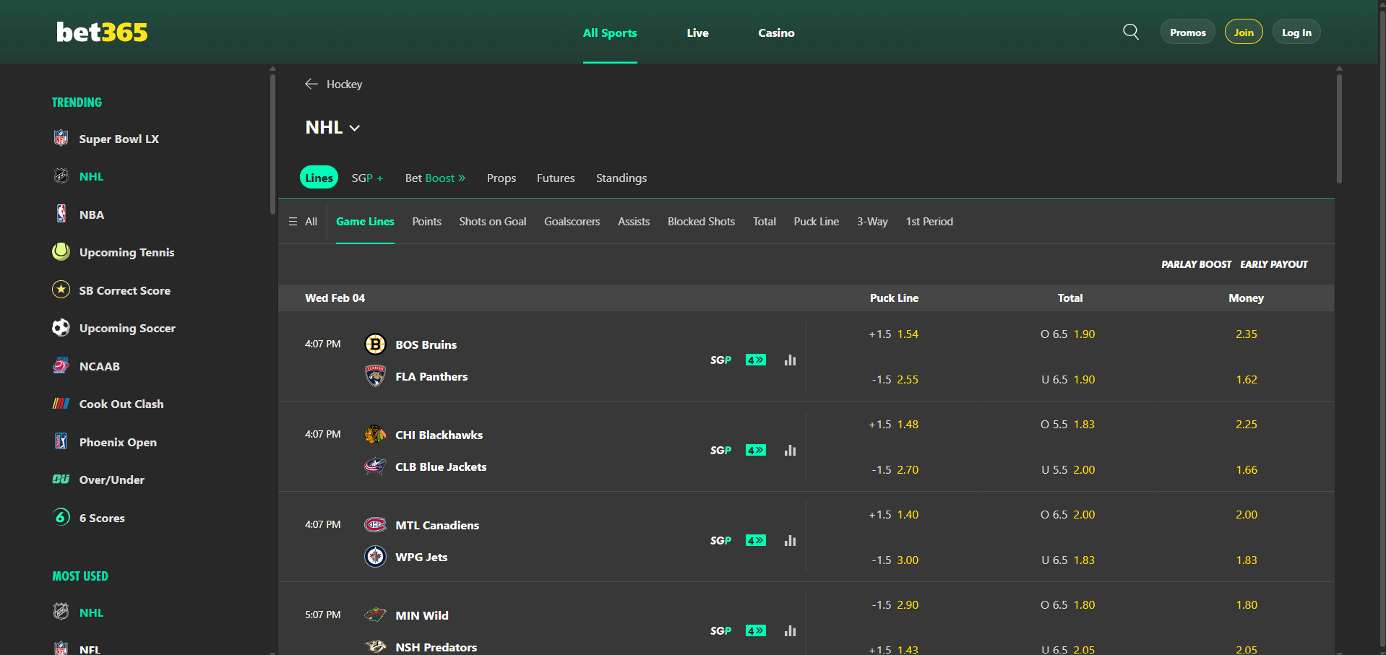Open the Casino menu item
The width and height of the screenshot is (1386, 655).
point(775,32)
